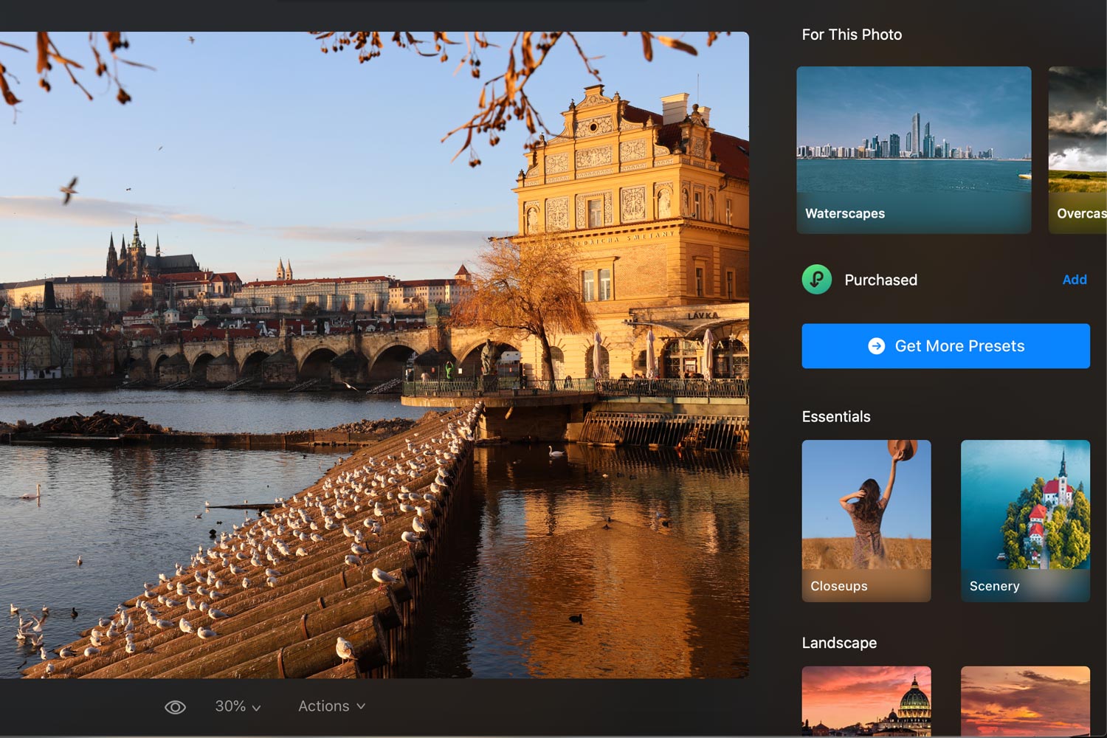1107x738 pixels.
Task: Click the chevron arrow beside Actions
Action: coord(361,706)
